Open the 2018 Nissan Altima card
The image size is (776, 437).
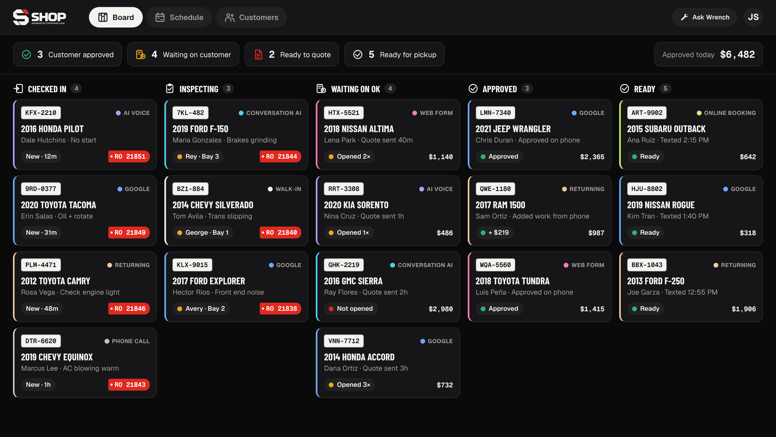point(388,135)
